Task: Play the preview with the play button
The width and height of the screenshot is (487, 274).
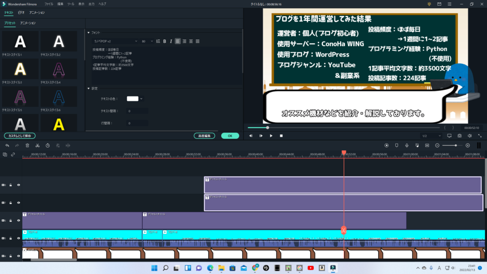Action: pyautogui.click(x=271, y=136)
